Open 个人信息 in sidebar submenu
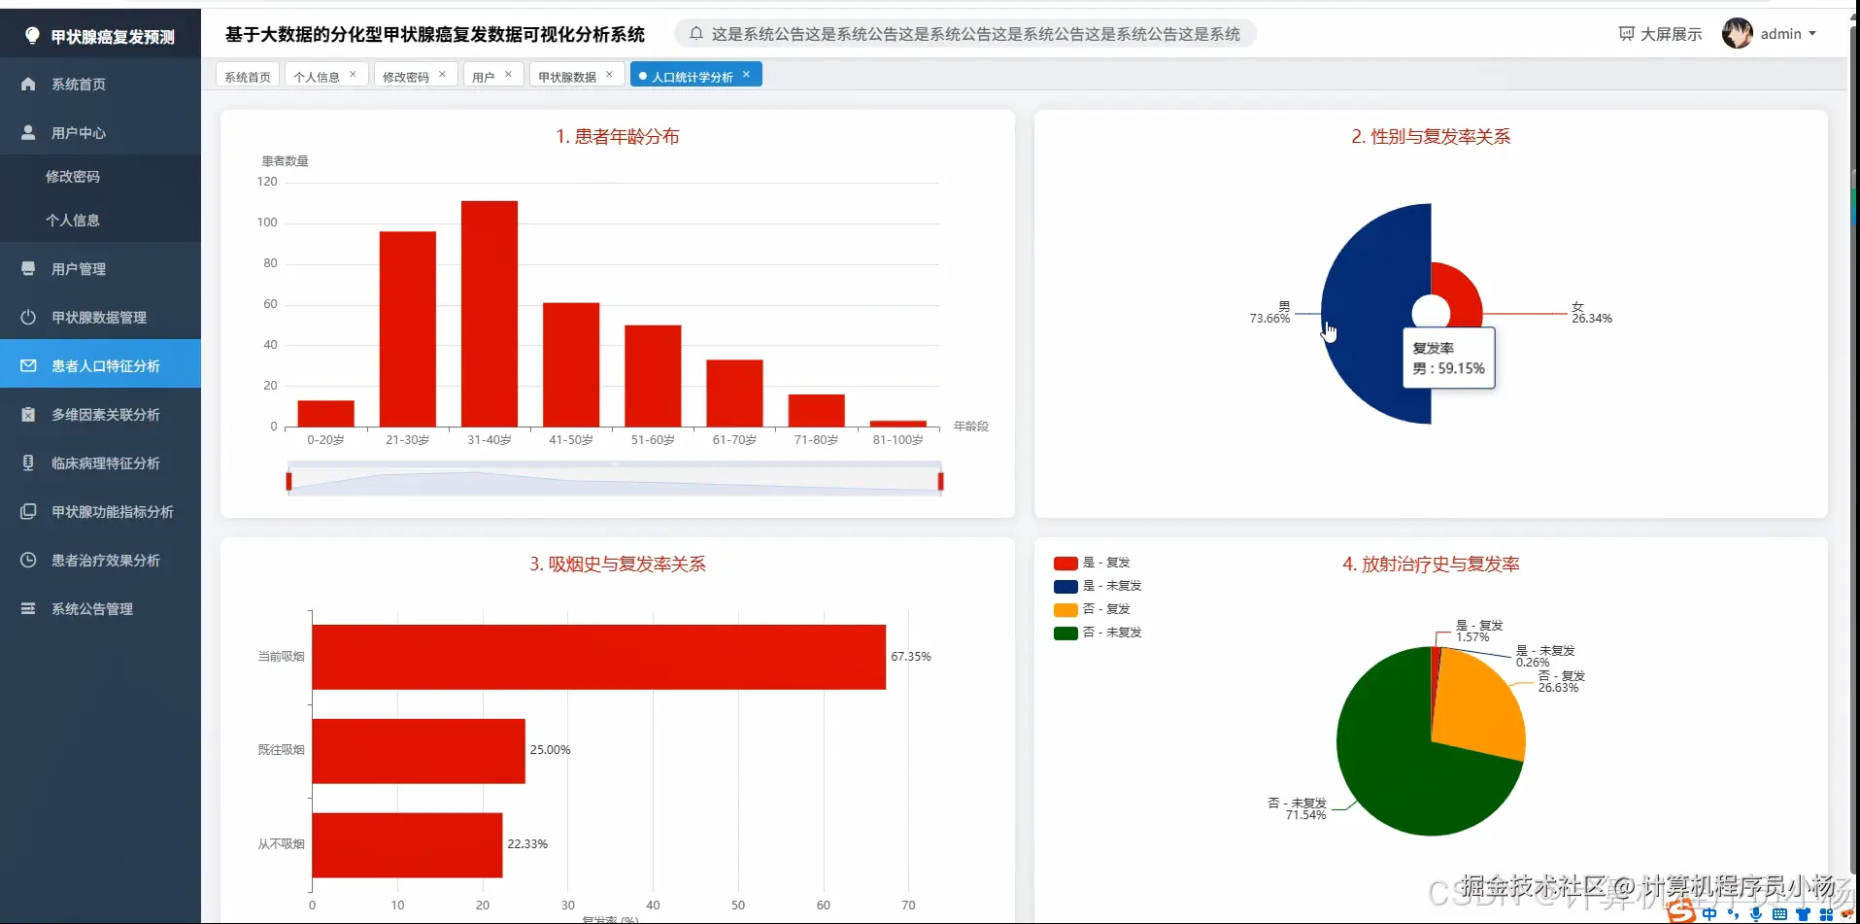1860x924 pixels. point(100,221)
